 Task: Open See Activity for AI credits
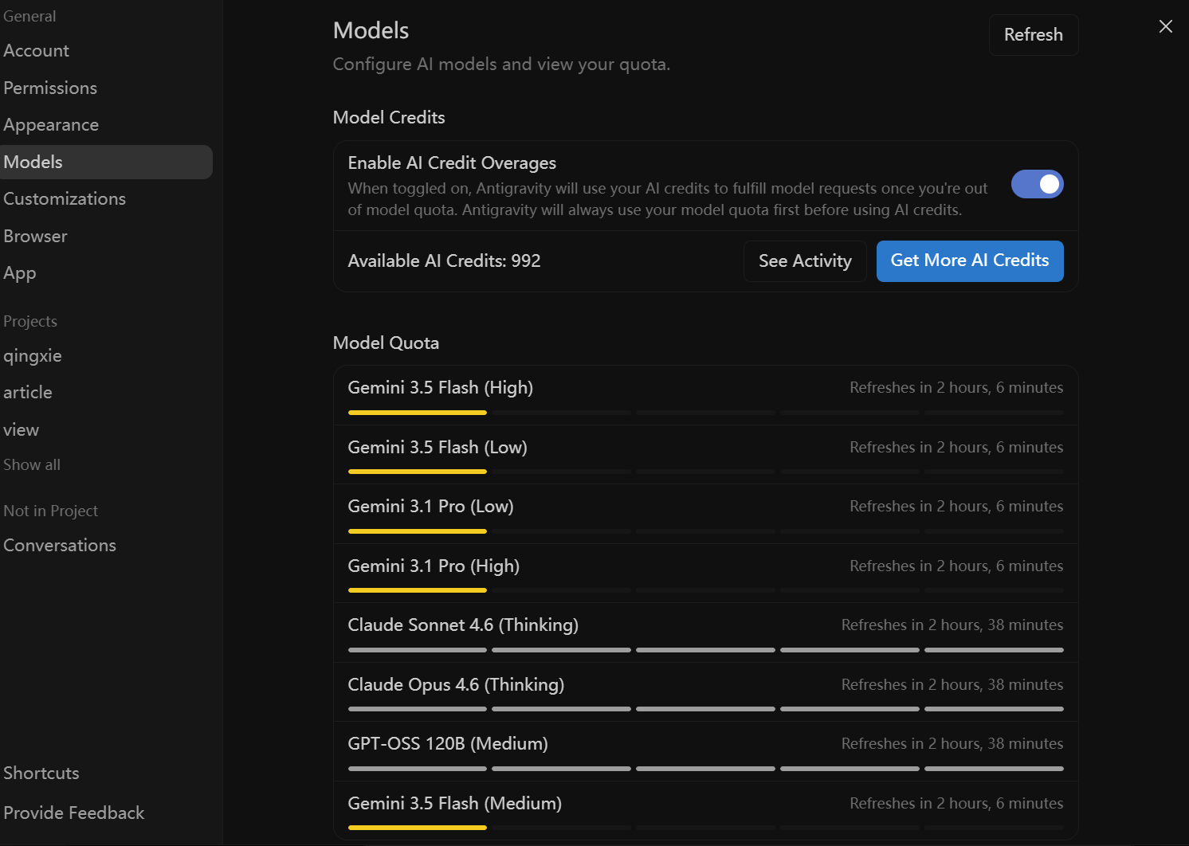click(805, 261)
